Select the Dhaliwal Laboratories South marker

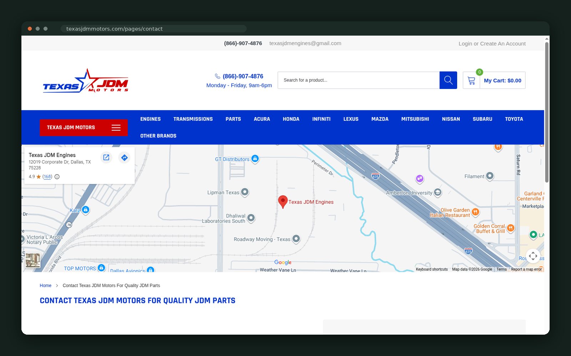[x=251, y=218]
